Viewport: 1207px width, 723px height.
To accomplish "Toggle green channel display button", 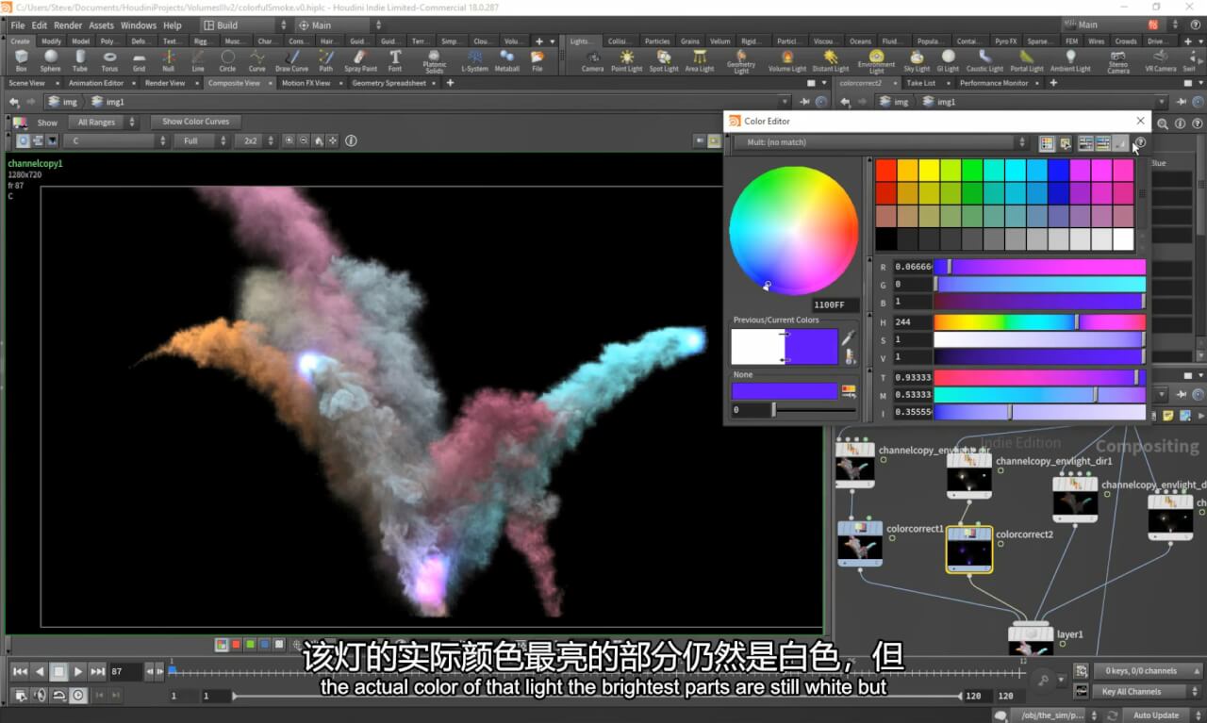I will [250, 645].
